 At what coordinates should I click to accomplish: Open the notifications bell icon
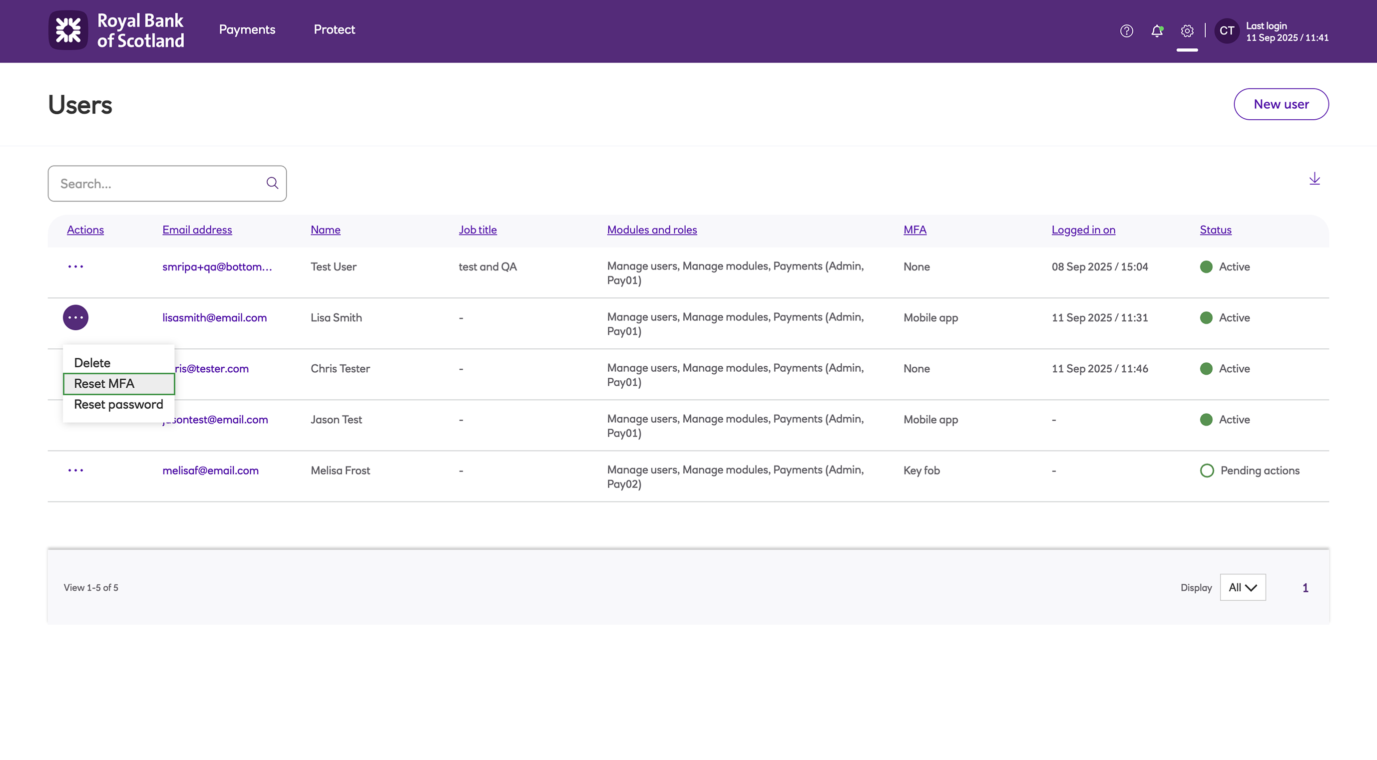(1157, 31)
